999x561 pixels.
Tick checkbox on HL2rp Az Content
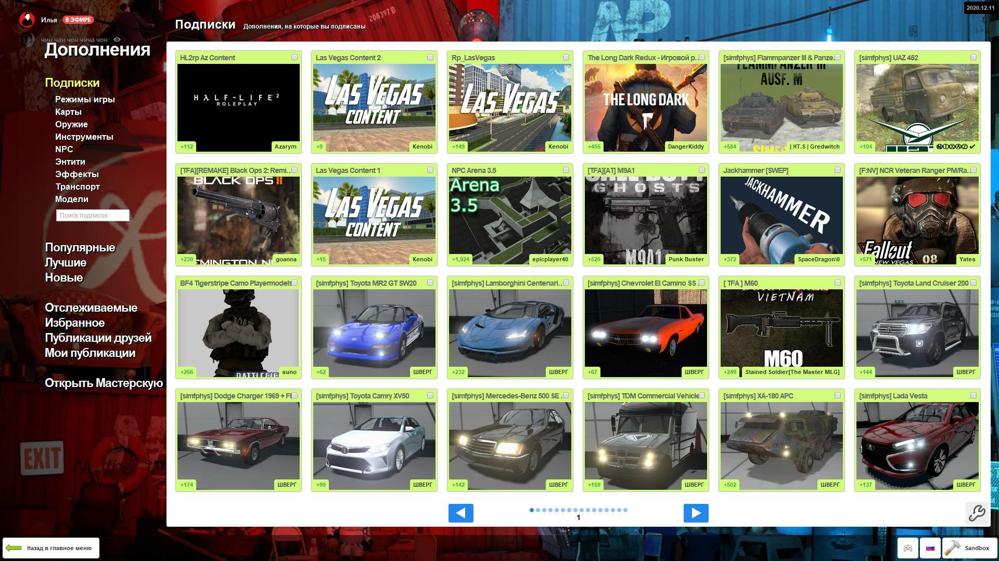click(294, 57)
